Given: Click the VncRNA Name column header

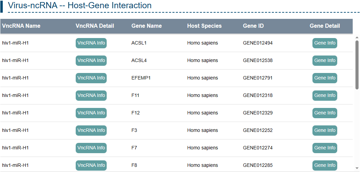Looking at the screenshot, I should tap(21, 26).
